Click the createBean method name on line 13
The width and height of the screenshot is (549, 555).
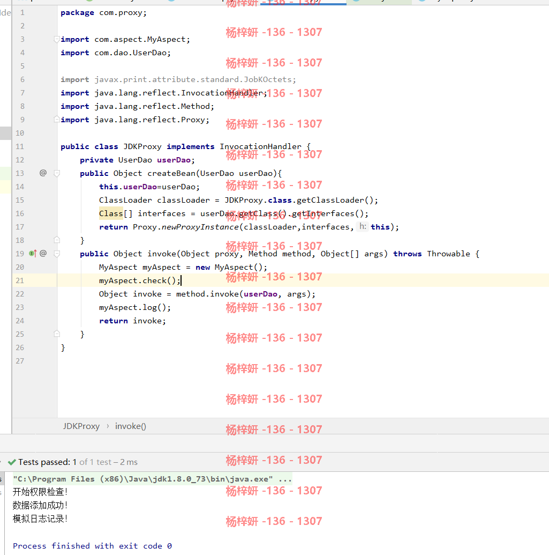coord(171,173)
